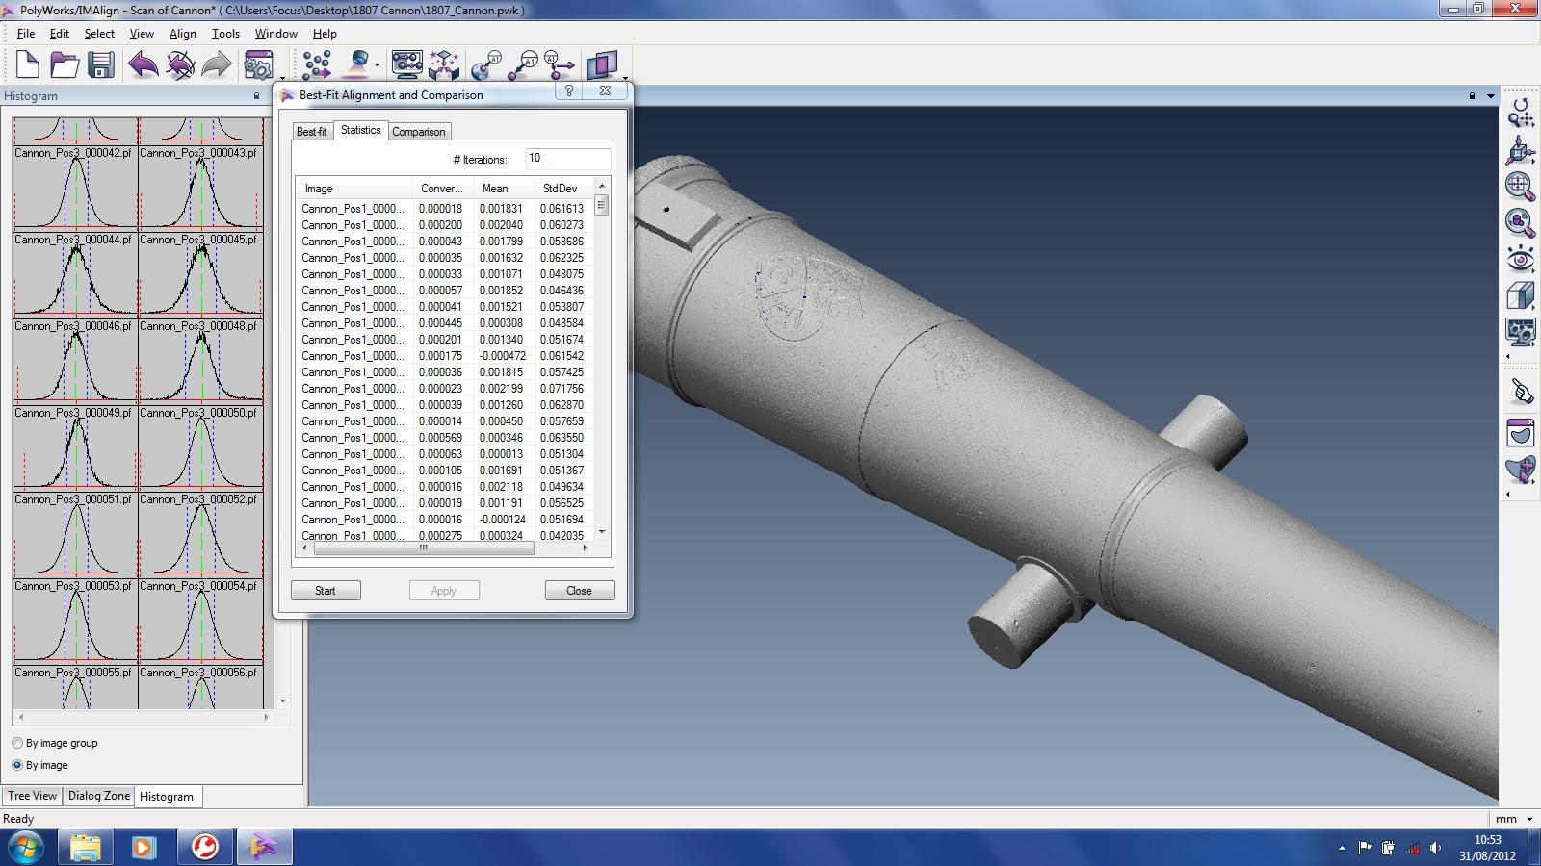
Task: Click the New Project toolbar icon
Action: [x=27, y=65]
